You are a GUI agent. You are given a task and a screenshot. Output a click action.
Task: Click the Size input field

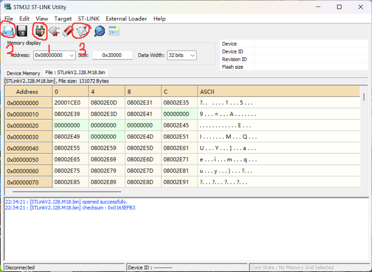point(112,56)
